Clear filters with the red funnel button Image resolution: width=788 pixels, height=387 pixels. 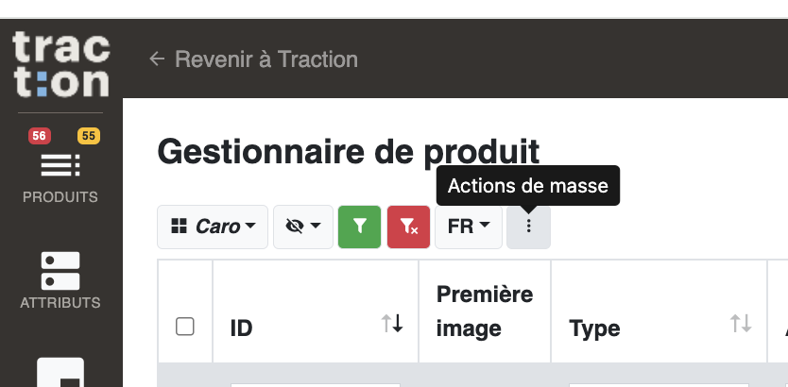tap(408, 227)
